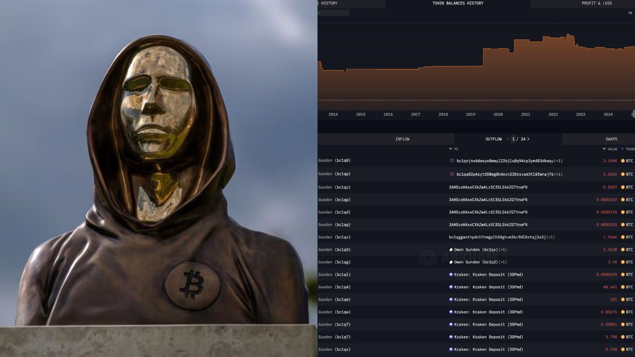Filter by the TO column icon
The height and width of the screenshot is (357, 635).
pyautogui.click(x=450, y=149)
